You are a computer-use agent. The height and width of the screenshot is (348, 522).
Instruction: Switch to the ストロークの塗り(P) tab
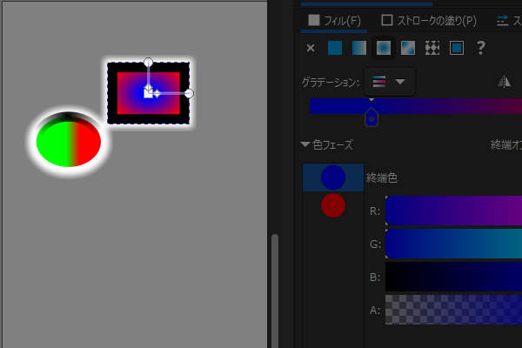click(429, 21)
